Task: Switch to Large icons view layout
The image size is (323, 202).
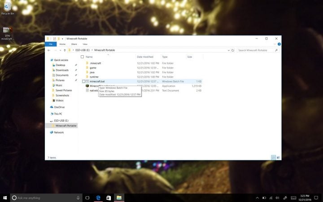Action: click(x=278, y=158)
